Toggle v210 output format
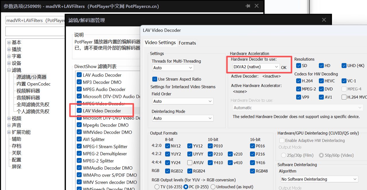Screen dimensions: 367x190 click(230, 154)
